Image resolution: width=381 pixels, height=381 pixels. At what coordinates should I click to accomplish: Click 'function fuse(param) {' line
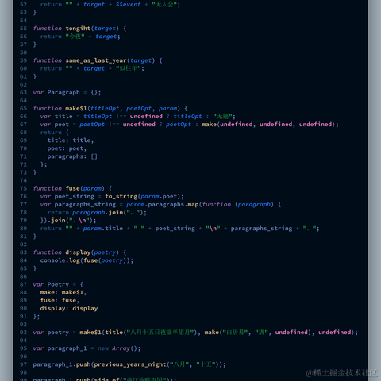[72, 188]
